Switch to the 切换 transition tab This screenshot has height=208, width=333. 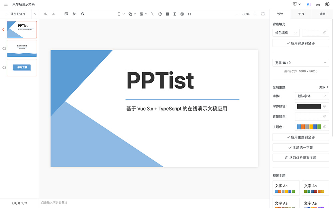click(301, 14)
